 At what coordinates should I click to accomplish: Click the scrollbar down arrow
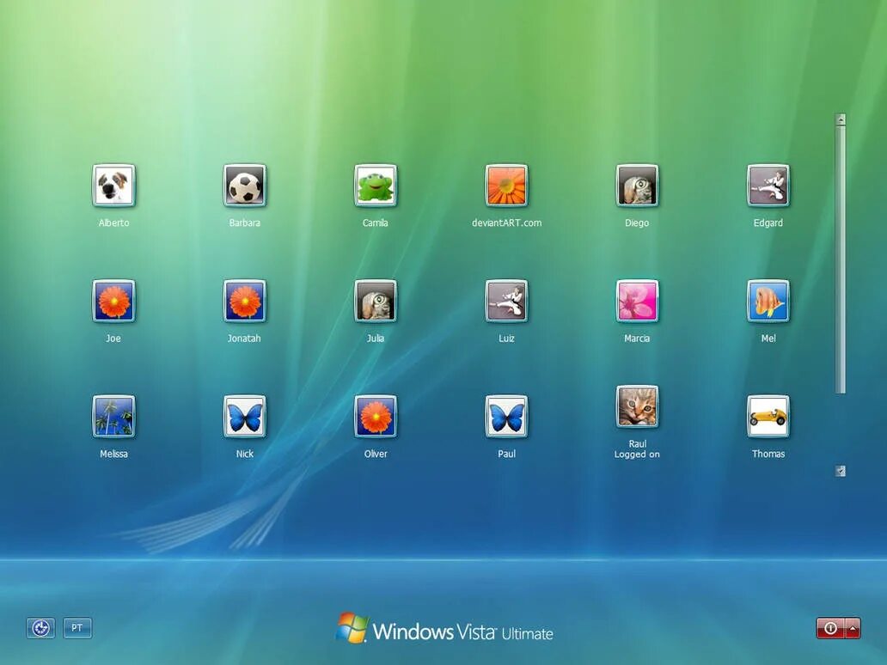coord(841,471)
